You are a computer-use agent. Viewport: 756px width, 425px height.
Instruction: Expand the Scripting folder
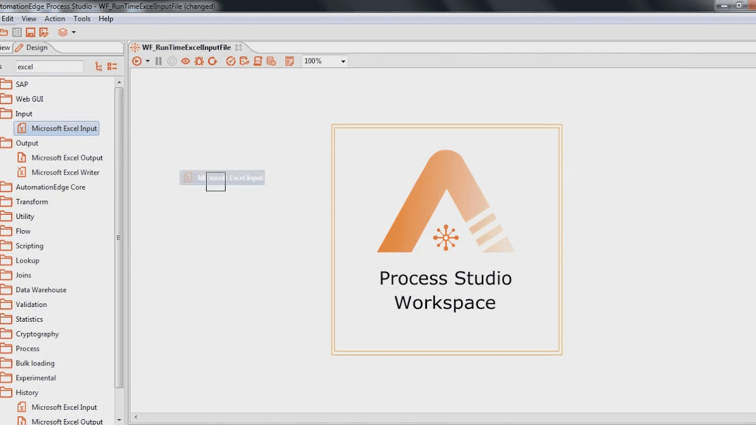pos(30,246)
